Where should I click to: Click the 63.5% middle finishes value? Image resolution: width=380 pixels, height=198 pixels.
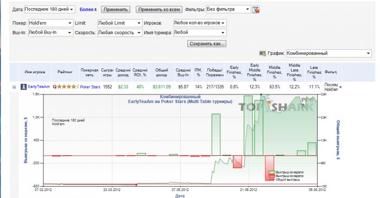[x=275, y=87]
